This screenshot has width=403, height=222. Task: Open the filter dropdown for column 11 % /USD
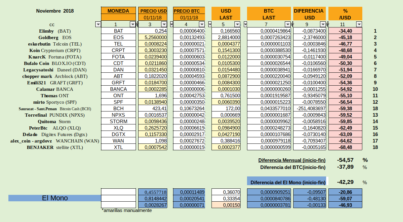pyautogui.click(x=359, y=24)
